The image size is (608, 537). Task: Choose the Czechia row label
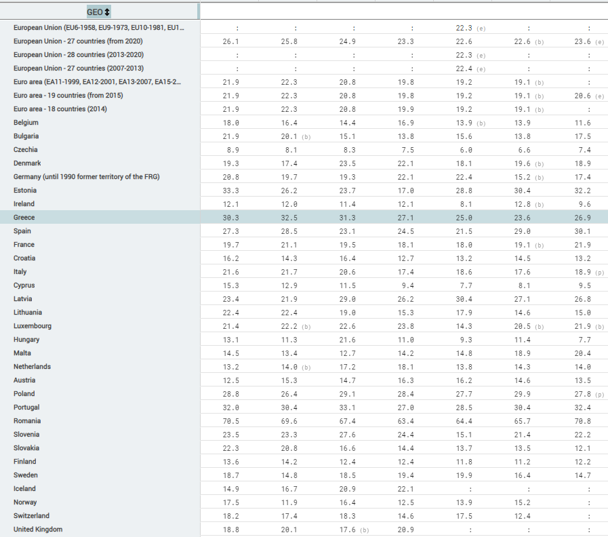[26, 150]
